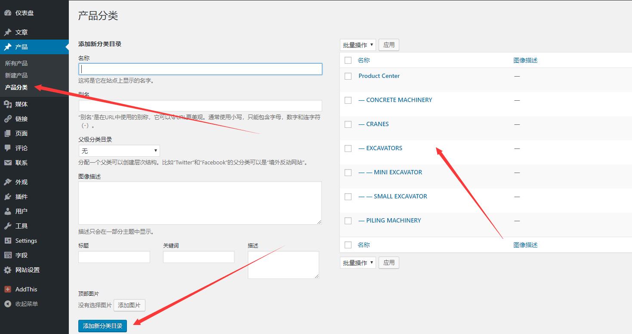Open the top 批量操作 dropdown
The height and width of the screenshot is (334, 632).
358,45
